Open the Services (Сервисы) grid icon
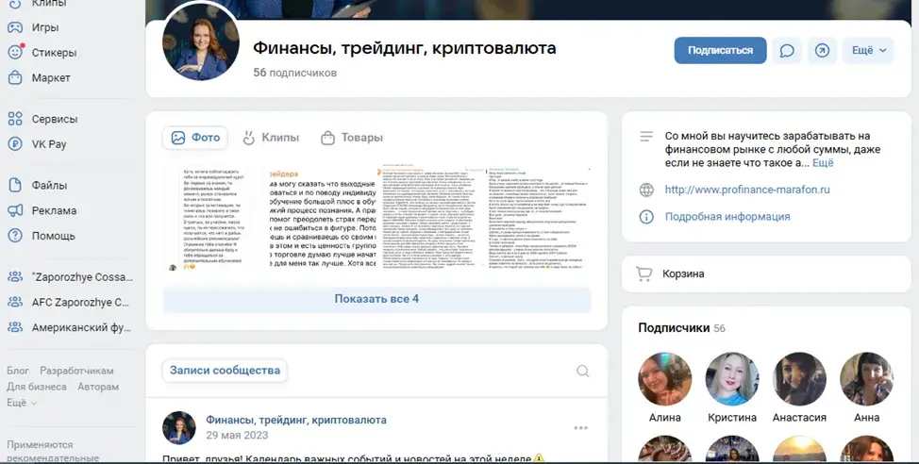This screenshot has height=464, width=919. point(15,119)
